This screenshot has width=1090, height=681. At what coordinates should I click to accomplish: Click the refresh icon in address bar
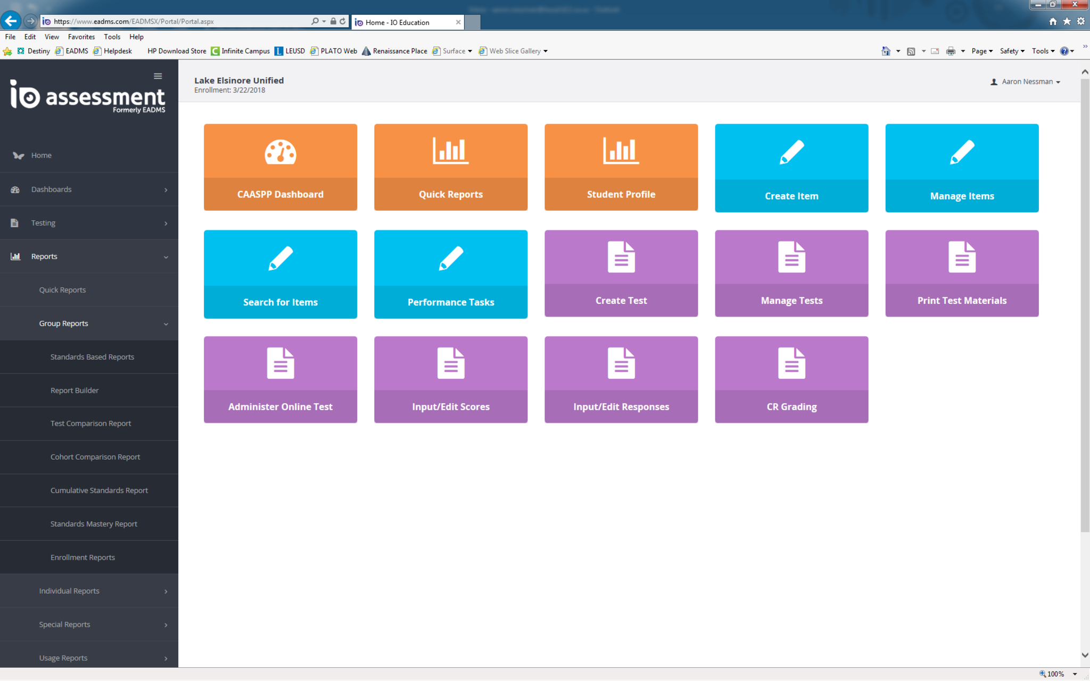[343, 21]
